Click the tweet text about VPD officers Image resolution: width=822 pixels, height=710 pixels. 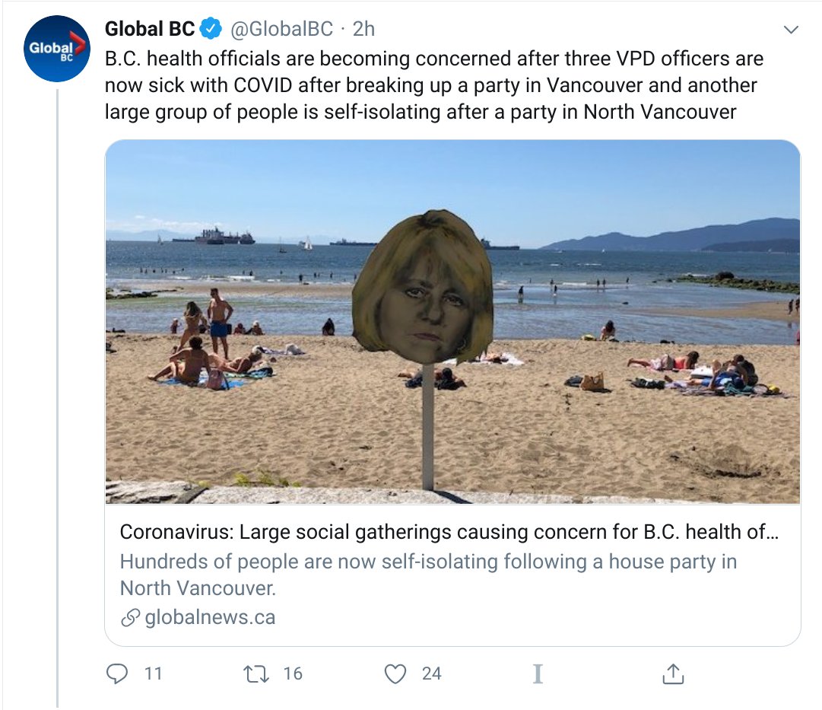434,85
